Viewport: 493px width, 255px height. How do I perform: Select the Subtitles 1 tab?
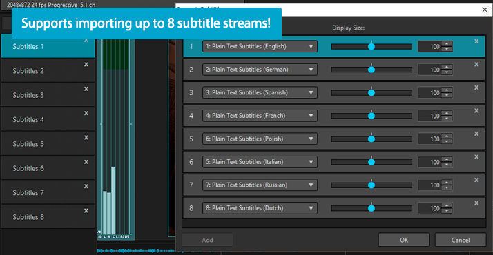(x=48, y=46)
